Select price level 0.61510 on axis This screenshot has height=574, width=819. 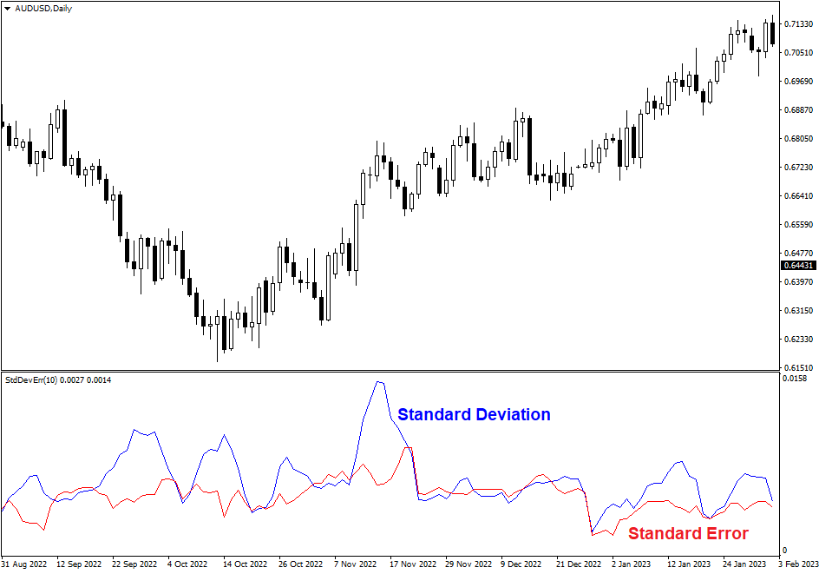click(x=799, y=368)
